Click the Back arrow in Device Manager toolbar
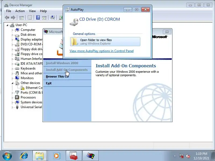 coord(7,17)
